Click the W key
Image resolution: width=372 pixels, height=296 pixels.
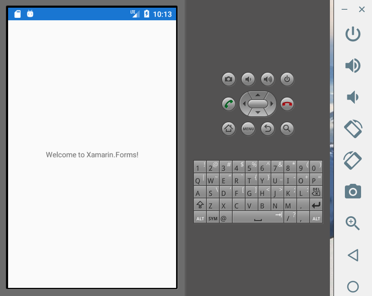coord(213,179)
